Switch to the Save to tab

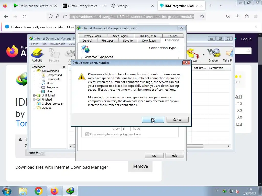click(128, 41)
